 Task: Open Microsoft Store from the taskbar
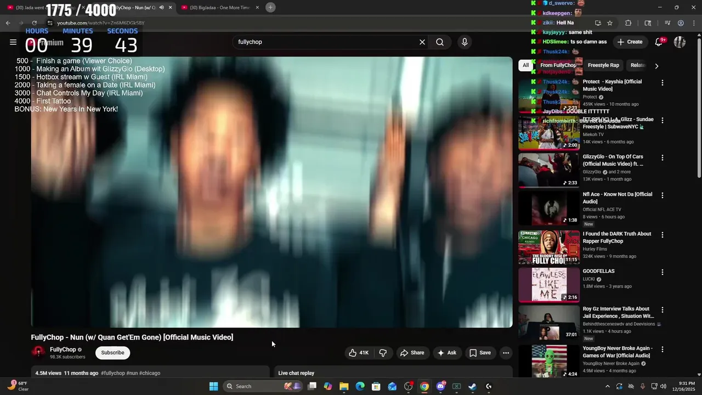coord(376,386)
